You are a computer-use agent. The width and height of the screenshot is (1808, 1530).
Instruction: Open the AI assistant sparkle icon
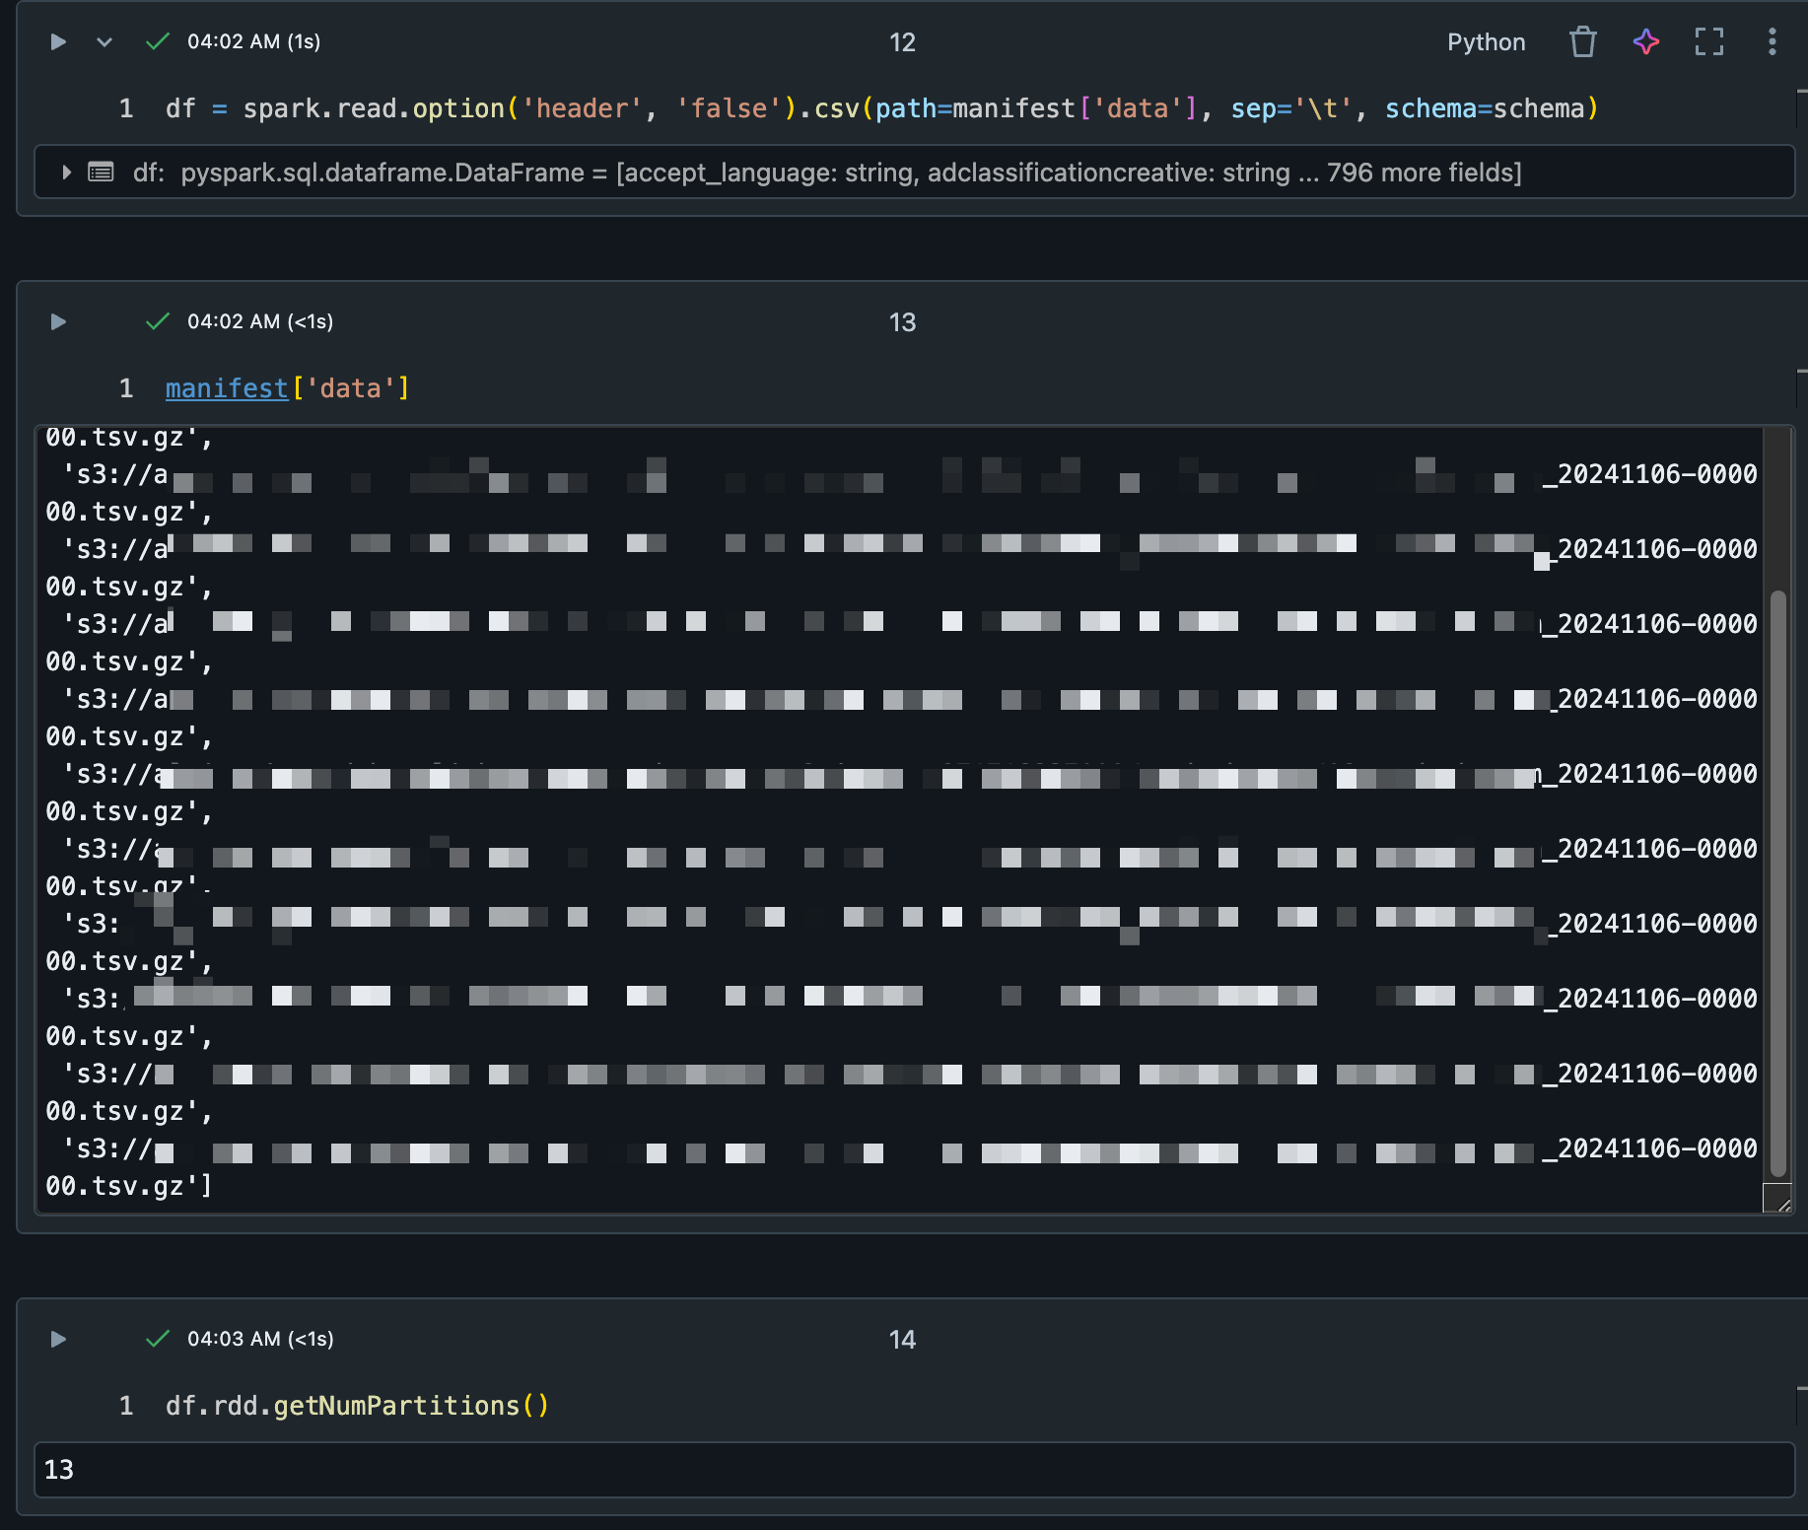click(x=1646, y=41)
